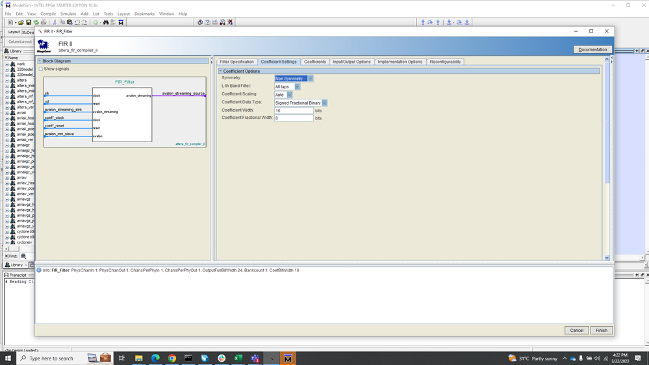Open the Tools menu
Screen dimensions: 649x365
108,14
